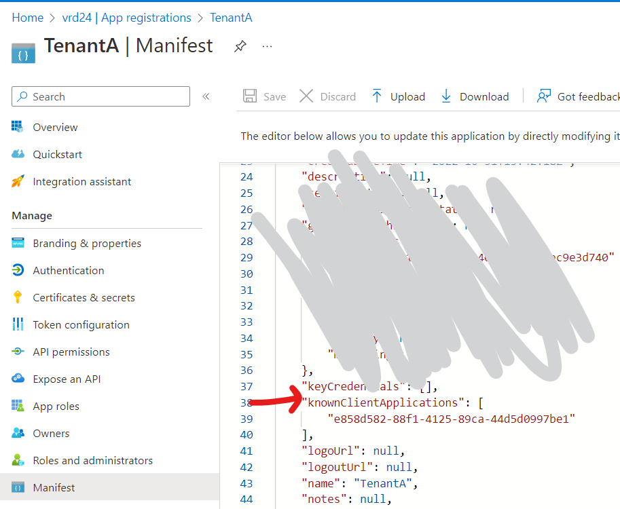Open Branding & properties menu item
The width and height of the screenshot is (620, 509).
[x=87, y=244]
